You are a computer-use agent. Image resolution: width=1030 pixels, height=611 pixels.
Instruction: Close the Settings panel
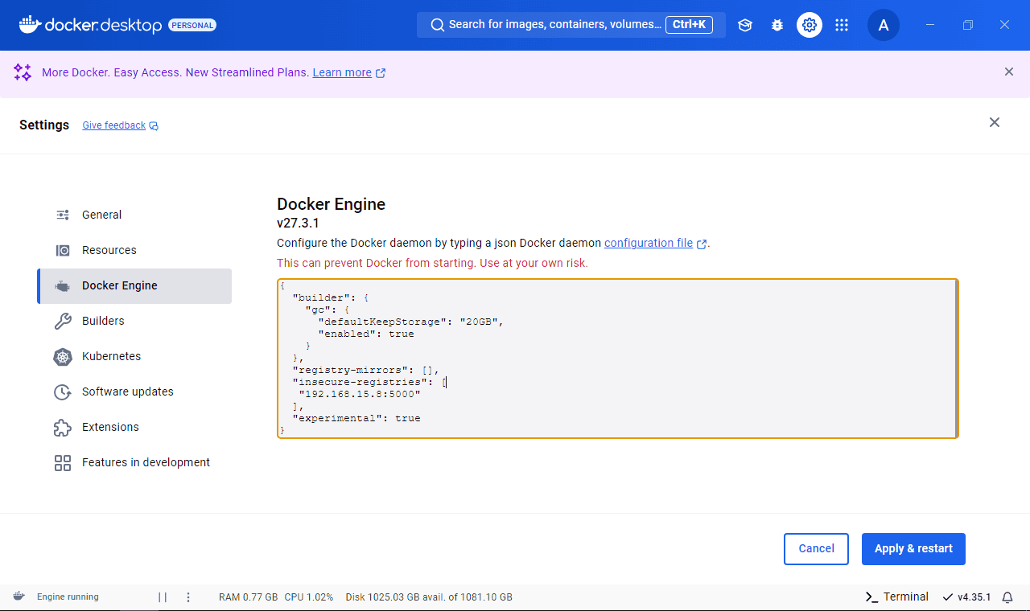tap(995, 122)
